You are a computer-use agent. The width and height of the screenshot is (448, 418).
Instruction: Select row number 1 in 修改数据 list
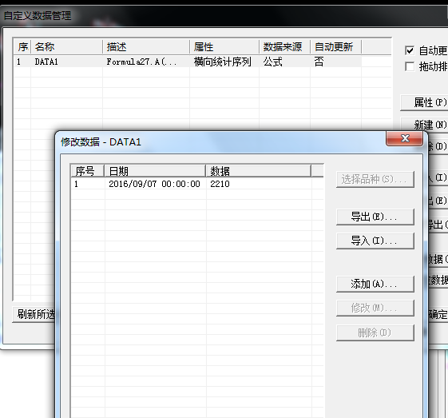(76, 184)
